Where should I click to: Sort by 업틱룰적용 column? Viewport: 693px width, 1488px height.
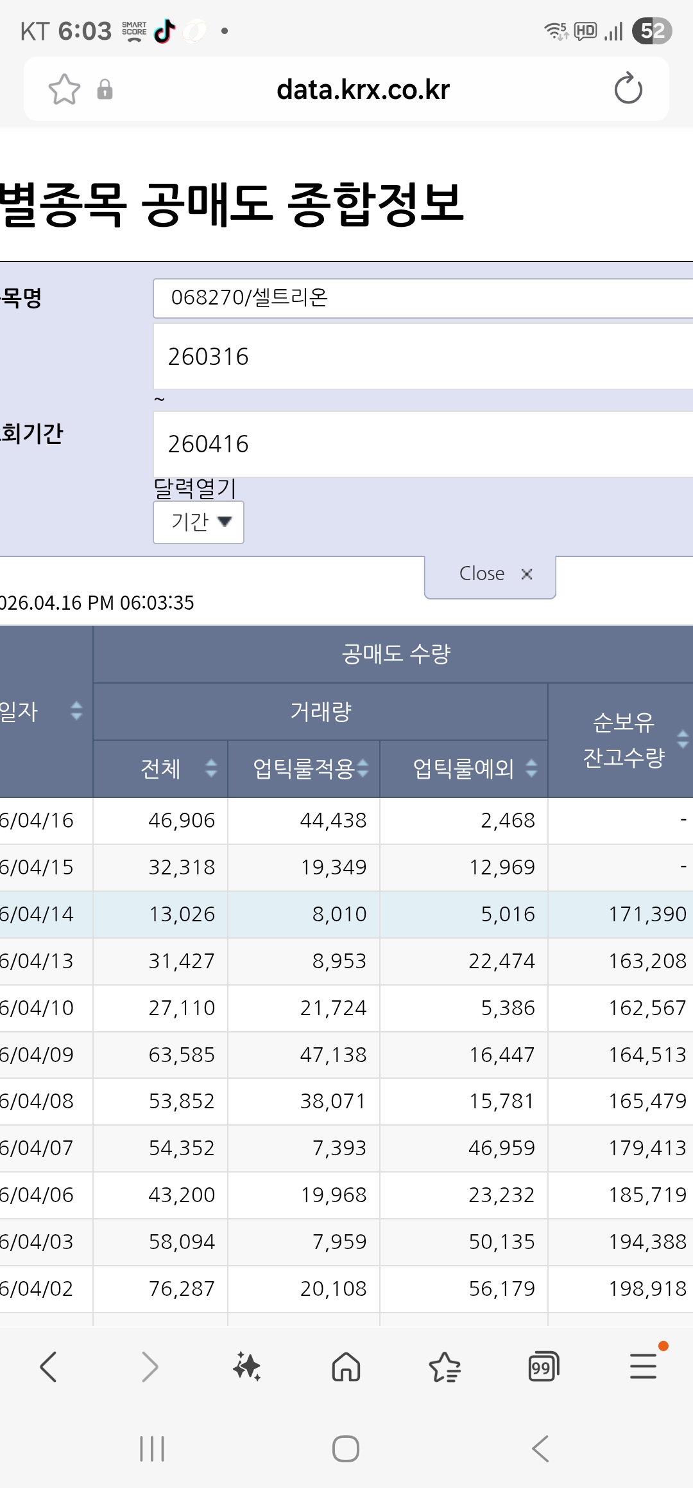pyautogui.click(x=363, y=768)
